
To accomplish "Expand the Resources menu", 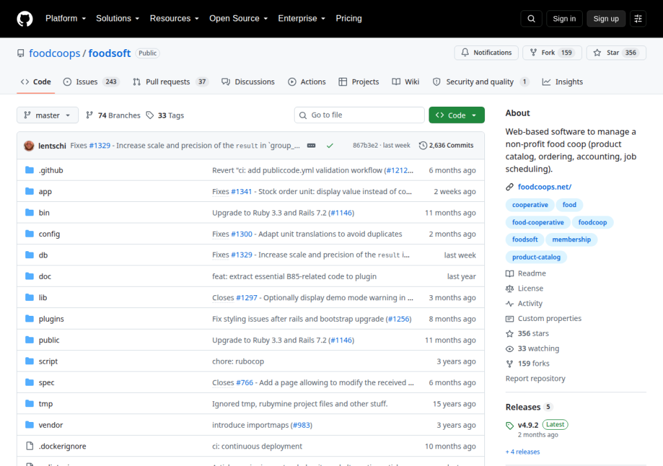I will pyautogui.click(x=174, y=19).
